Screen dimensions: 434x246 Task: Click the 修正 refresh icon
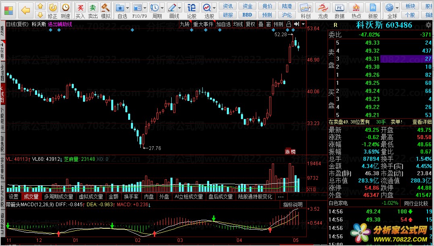(53, 8)
